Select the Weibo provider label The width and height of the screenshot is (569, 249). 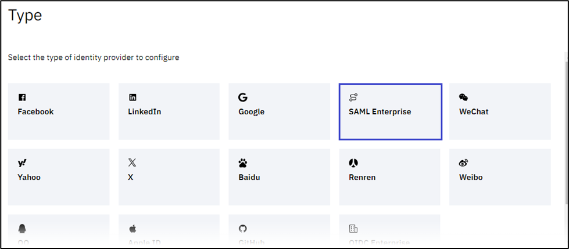tap(471, 178)
